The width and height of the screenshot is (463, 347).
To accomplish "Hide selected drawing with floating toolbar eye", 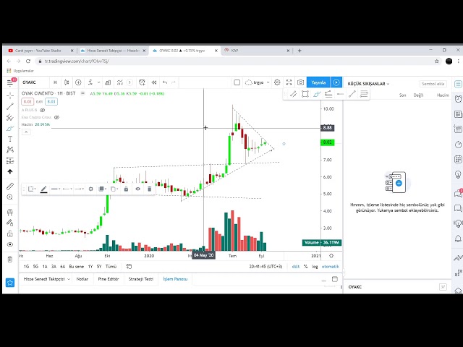I will coord(137,189).
